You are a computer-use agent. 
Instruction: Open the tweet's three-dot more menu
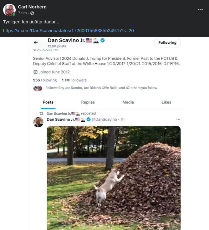pyautogui.click(x=178, y=119)
